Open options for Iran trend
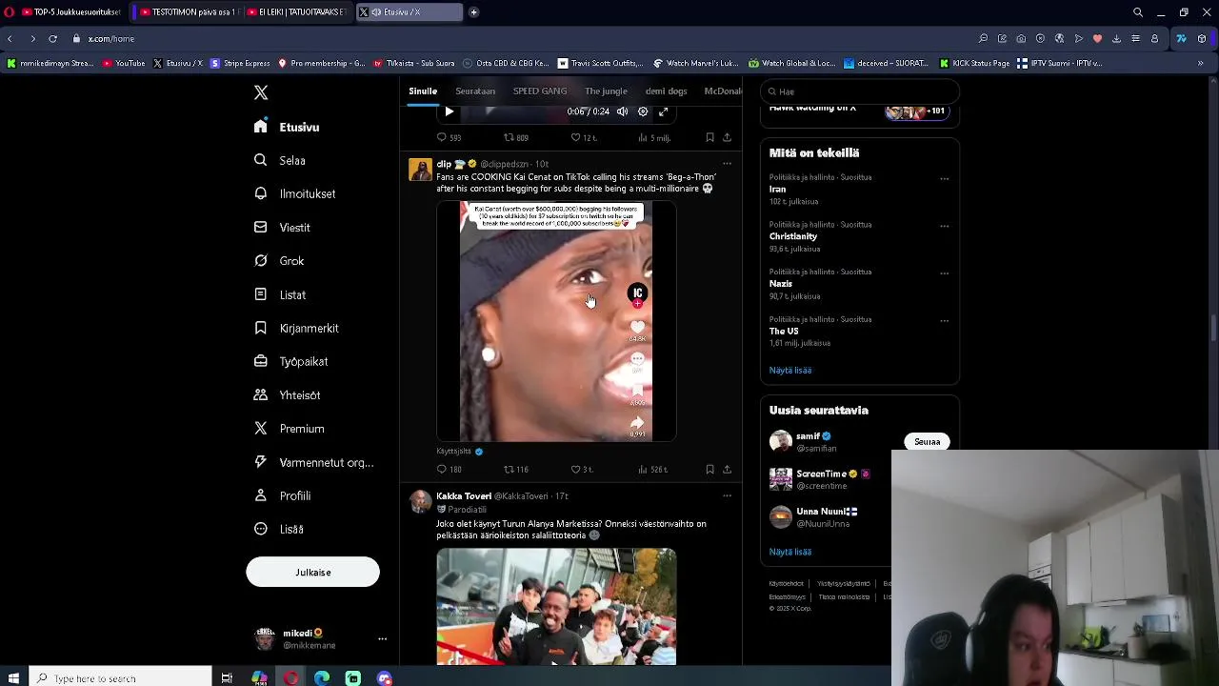1219x686 pixels. tap(944, 178)
